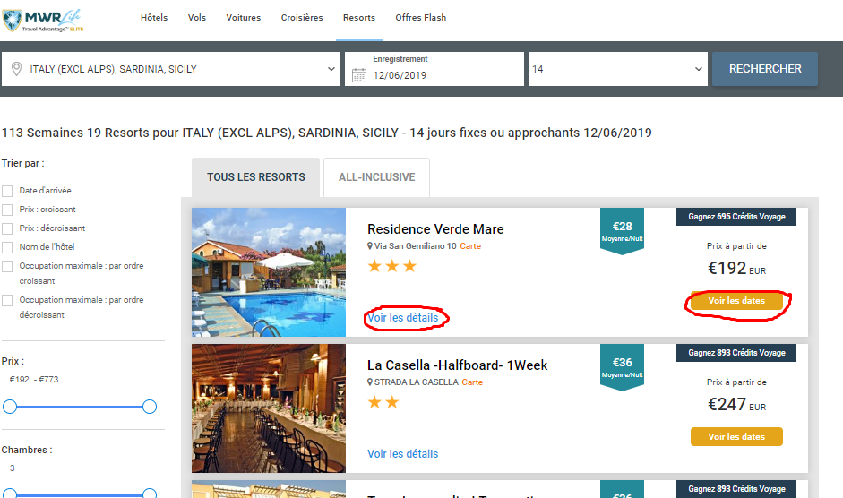843x498 pixels.
Task: Select the Resorts navigation item
Action: 359,18
